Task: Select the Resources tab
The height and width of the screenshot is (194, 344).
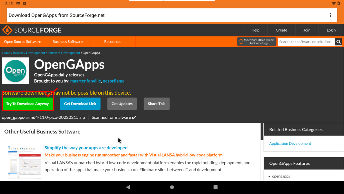Action: 112,42
